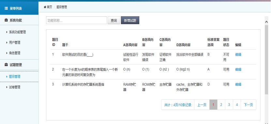Click cell O (1)
The height and width of the screenshot is (124, 271).
pos(146,70)
